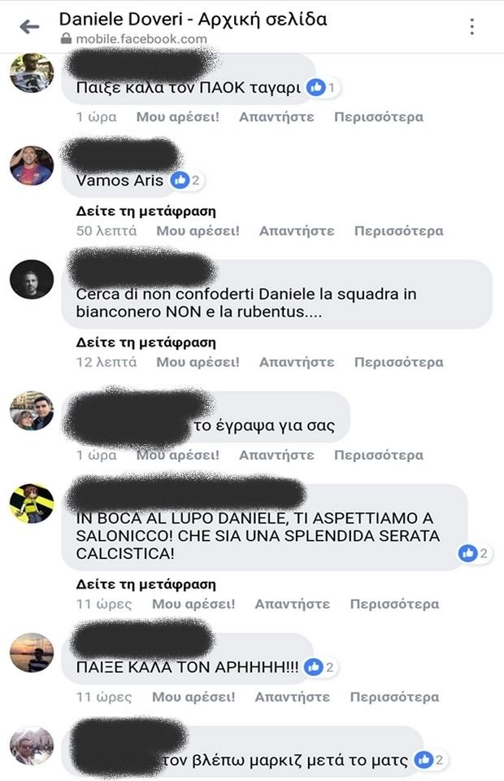
Task: Like the ΠΑΟΚ ταγαρι comment with Μου αρέσει
Action: coord(177,117)
